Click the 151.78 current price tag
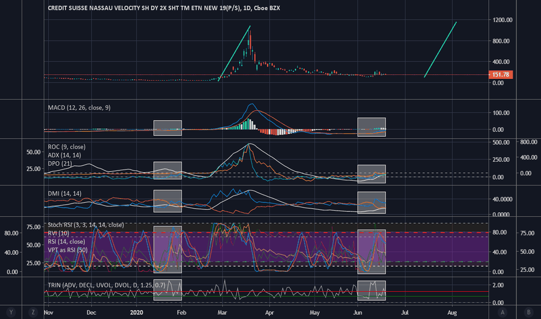The width and height of the screenshot is (541, 319). [x=500, y=74]
